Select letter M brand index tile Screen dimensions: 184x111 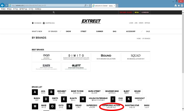(35, 106)
